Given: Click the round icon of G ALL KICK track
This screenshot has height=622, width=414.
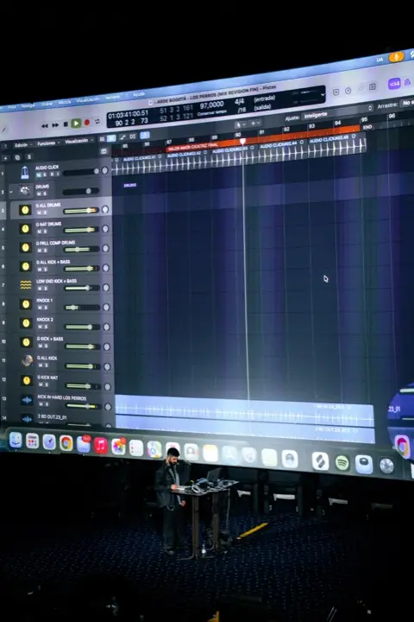Looking at the screenshot, I should point(27,361).
